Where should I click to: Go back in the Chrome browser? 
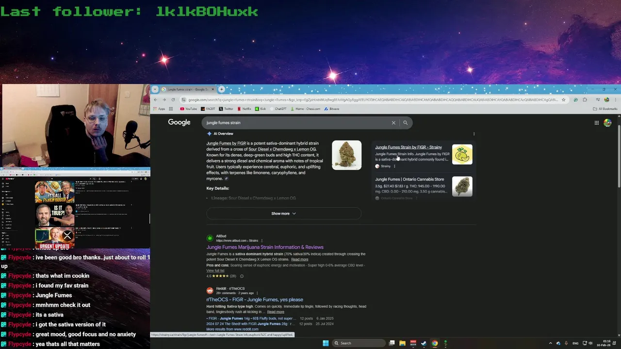155,100
